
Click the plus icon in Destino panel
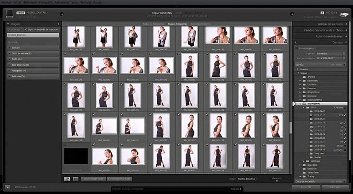296,42
